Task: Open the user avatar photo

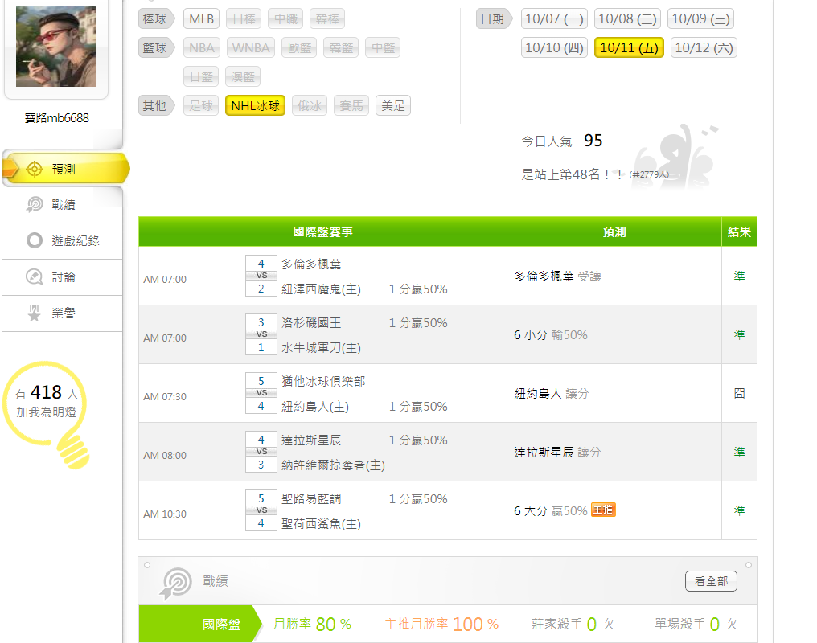Action: point(56,47)
